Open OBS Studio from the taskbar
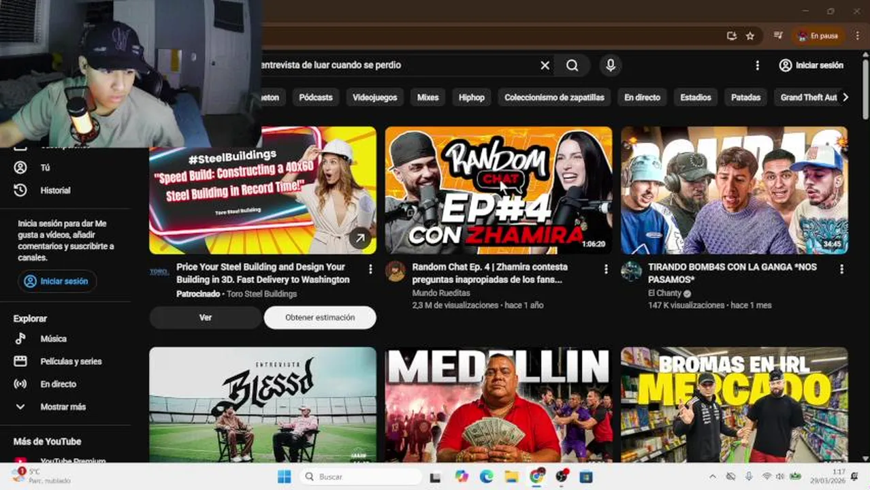The image size is (870, 490). click(x=562, y=477)
